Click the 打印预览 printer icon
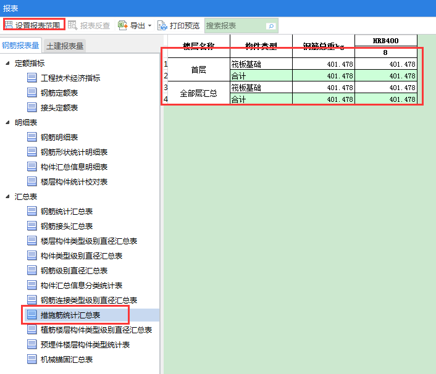 click(162, 25)
